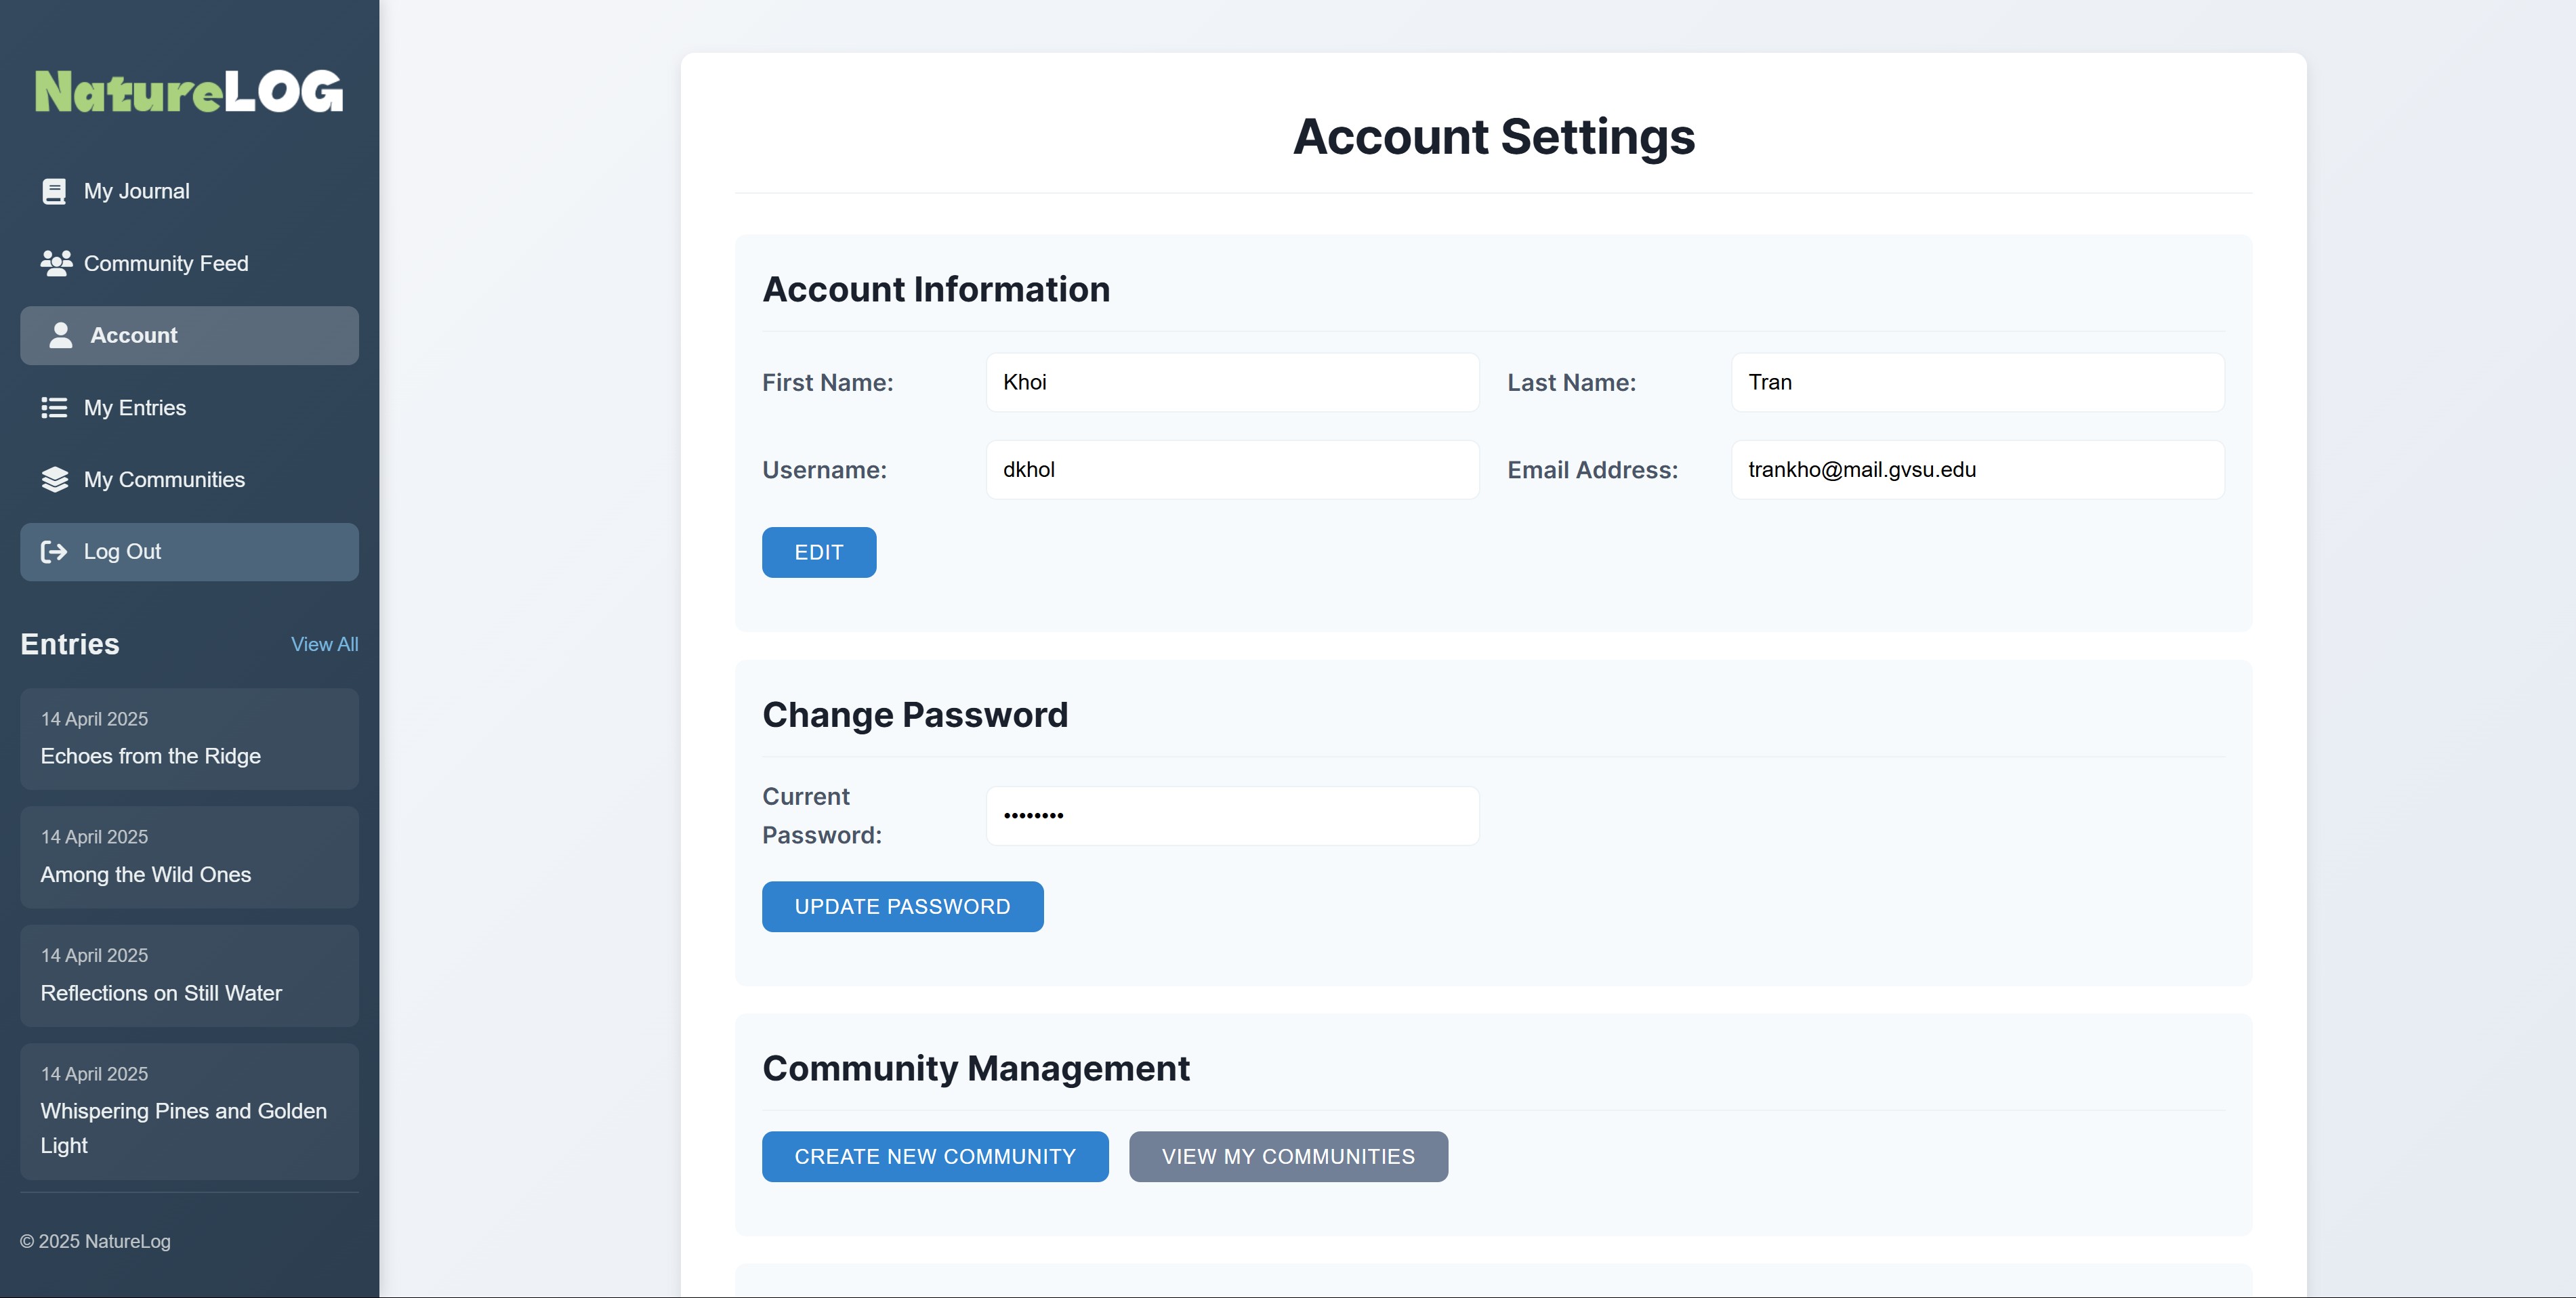Click the First Name label
Screen dimensions: 2576x1298
(828, 382)
